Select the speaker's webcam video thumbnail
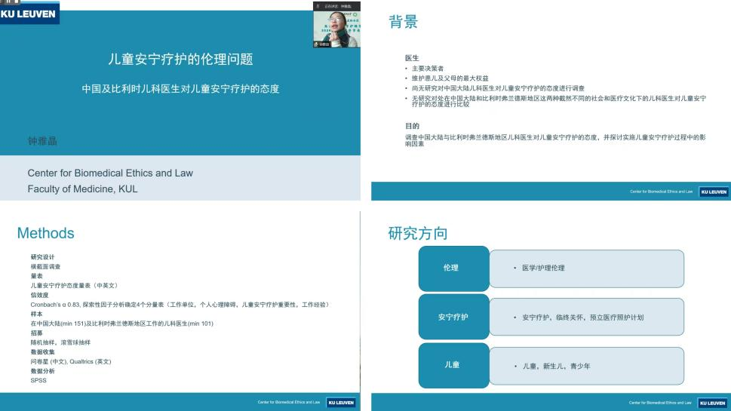The width and height of the screenshot is (731, 411). (336, 27)
